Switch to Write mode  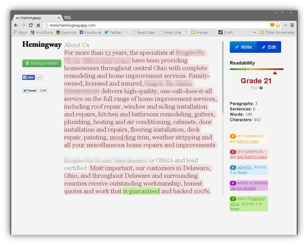coord(243,47)
